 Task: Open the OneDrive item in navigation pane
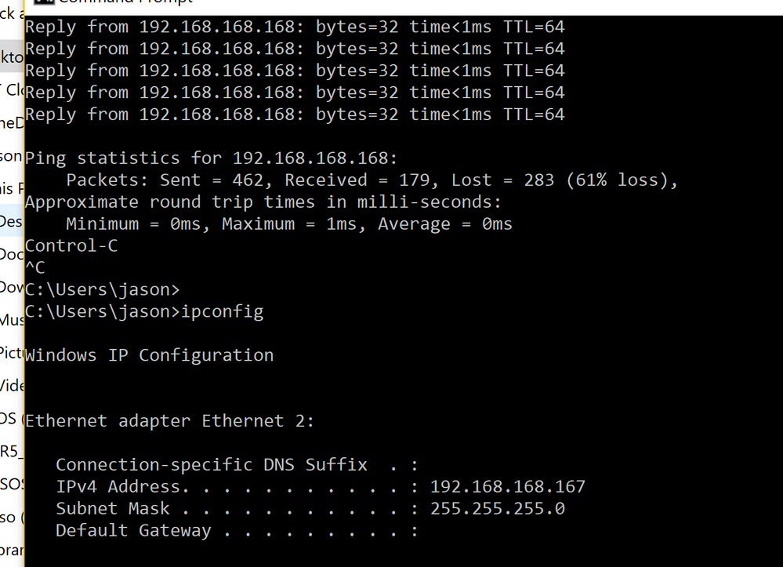(12, 122)
